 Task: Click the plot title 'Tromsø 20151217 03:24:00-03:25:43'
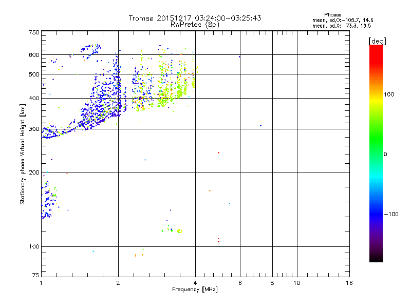click(195, 18)
